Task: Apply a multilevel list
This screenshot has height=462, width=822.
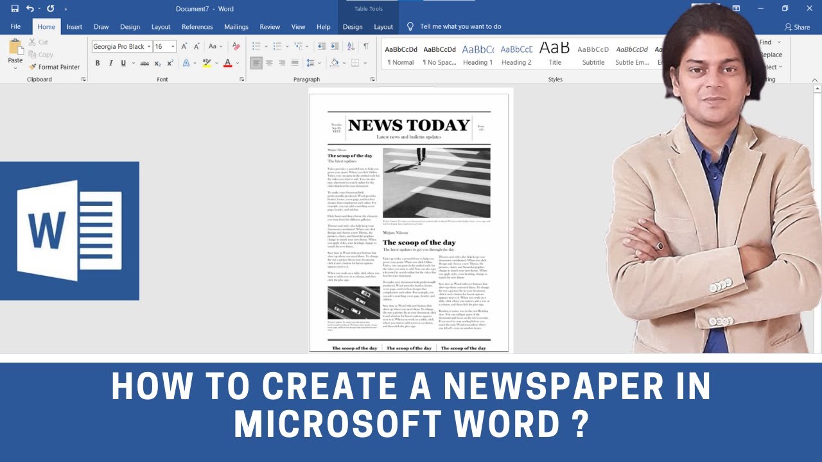Action: click(x=297, y=46)
